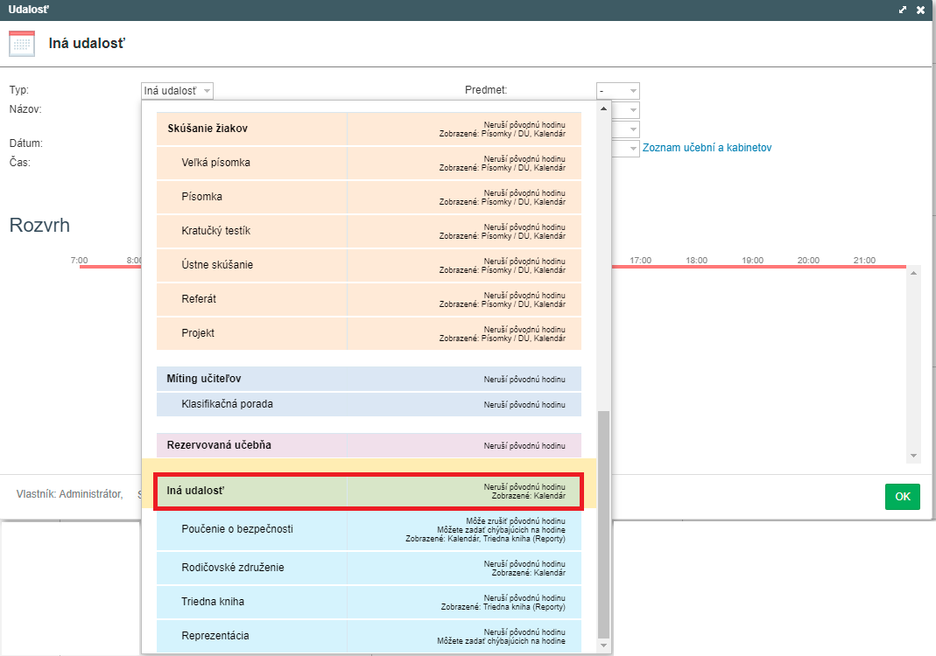Image resolution: width=936 pixels, height=656 pixels.
Task: Open the dropdown next to Zoznam učební link
Action: [x=625, y=148]
